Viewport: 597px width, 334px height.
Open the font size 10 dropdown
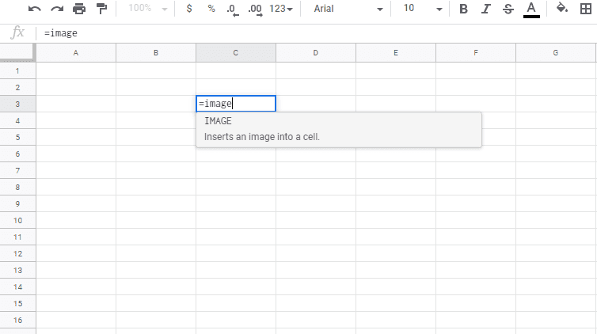[x=423, y=9]
